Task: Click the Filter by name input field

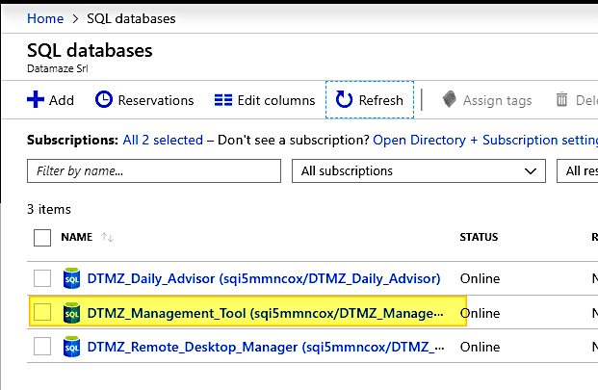Action: pyautogui.click(x=154, y=171)
